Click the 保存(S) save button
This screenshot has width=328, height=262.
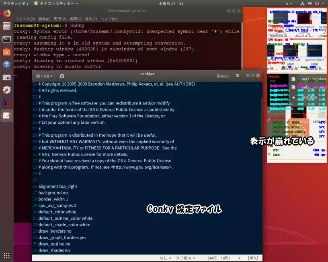223,76
